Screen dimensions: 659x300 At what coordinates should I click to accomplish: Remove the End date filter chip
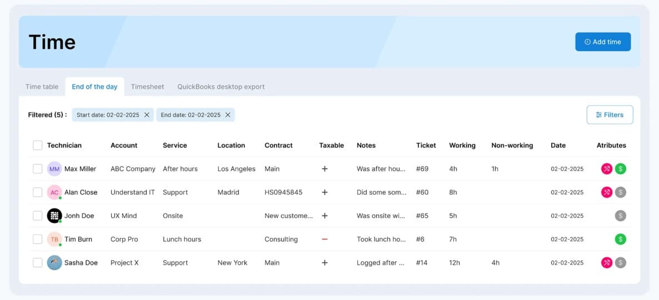(228, 115)
